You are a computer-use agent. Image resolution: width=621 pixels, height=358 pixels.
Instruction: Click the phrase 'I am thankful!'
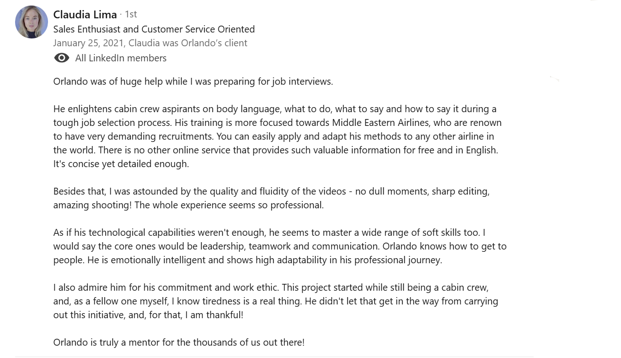click(214, 315)
